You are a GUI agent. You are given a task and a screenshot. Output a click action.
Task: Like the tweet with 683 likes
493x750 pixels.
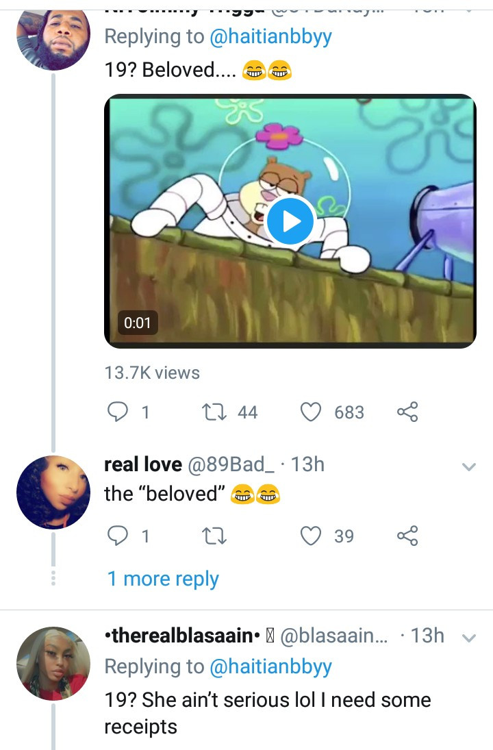point(312,412)
